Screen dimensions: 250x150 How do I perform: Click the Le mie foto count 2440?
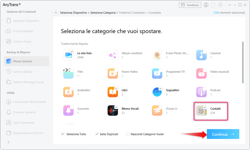(x=80, y=57)
